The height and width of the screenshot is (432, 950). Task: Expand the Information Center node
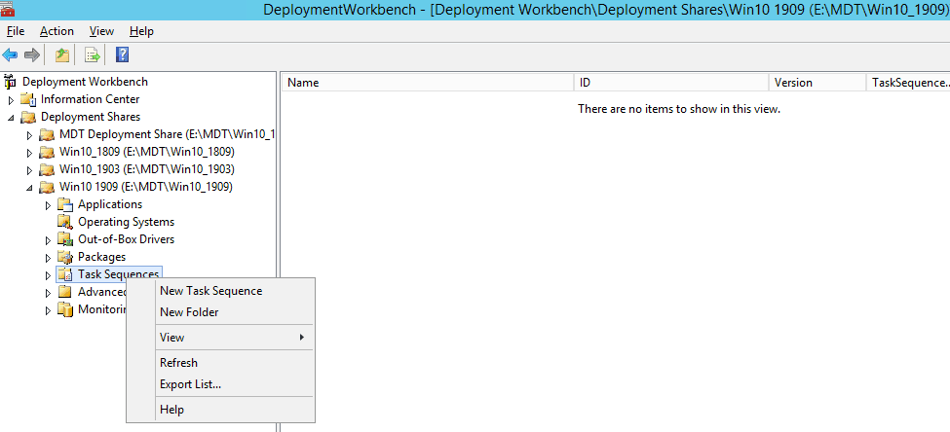point(11,100)
